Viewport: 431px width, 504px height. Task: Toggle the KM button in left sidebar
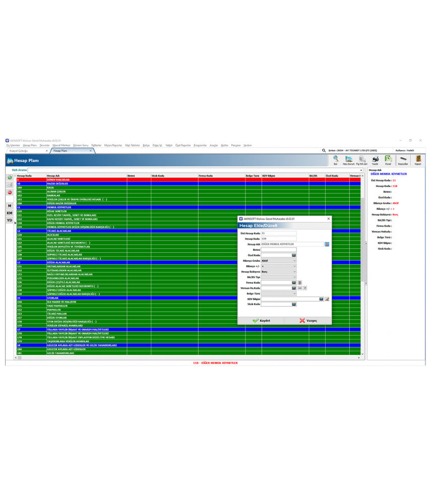[10, 213]
